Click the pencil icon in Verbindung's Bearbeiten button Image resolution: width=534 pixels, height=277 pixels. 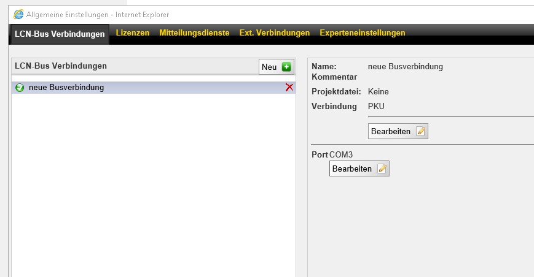(420, 131)
